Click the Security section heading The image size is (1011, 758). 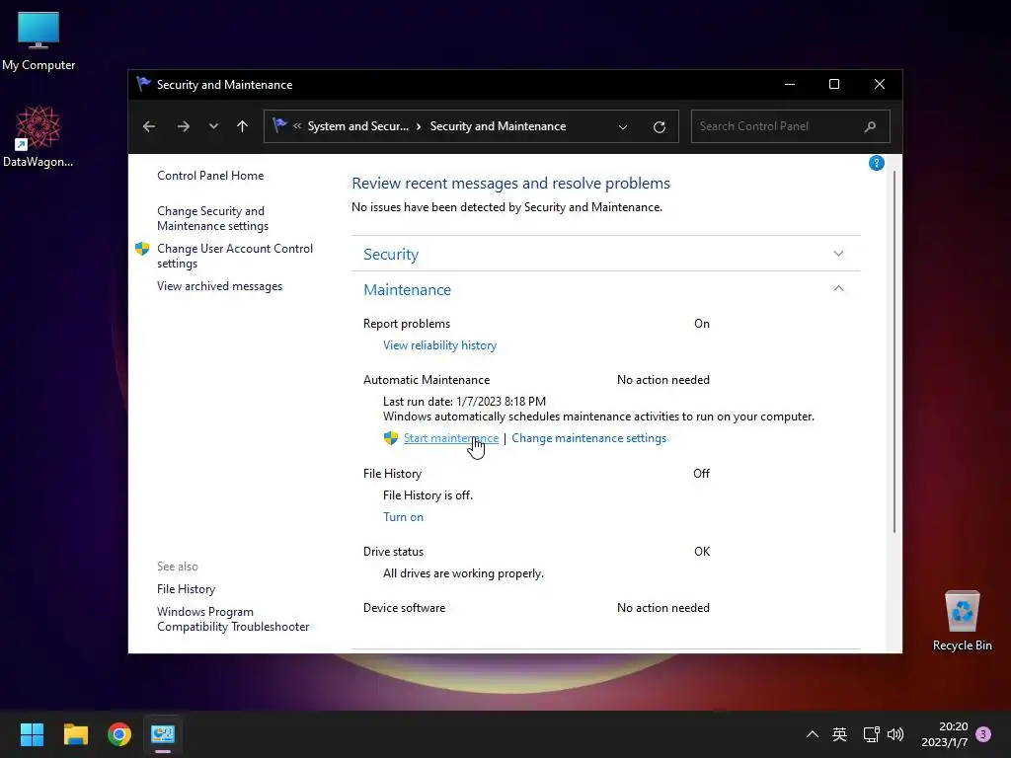pyautogui.click(x=391, y=254)
